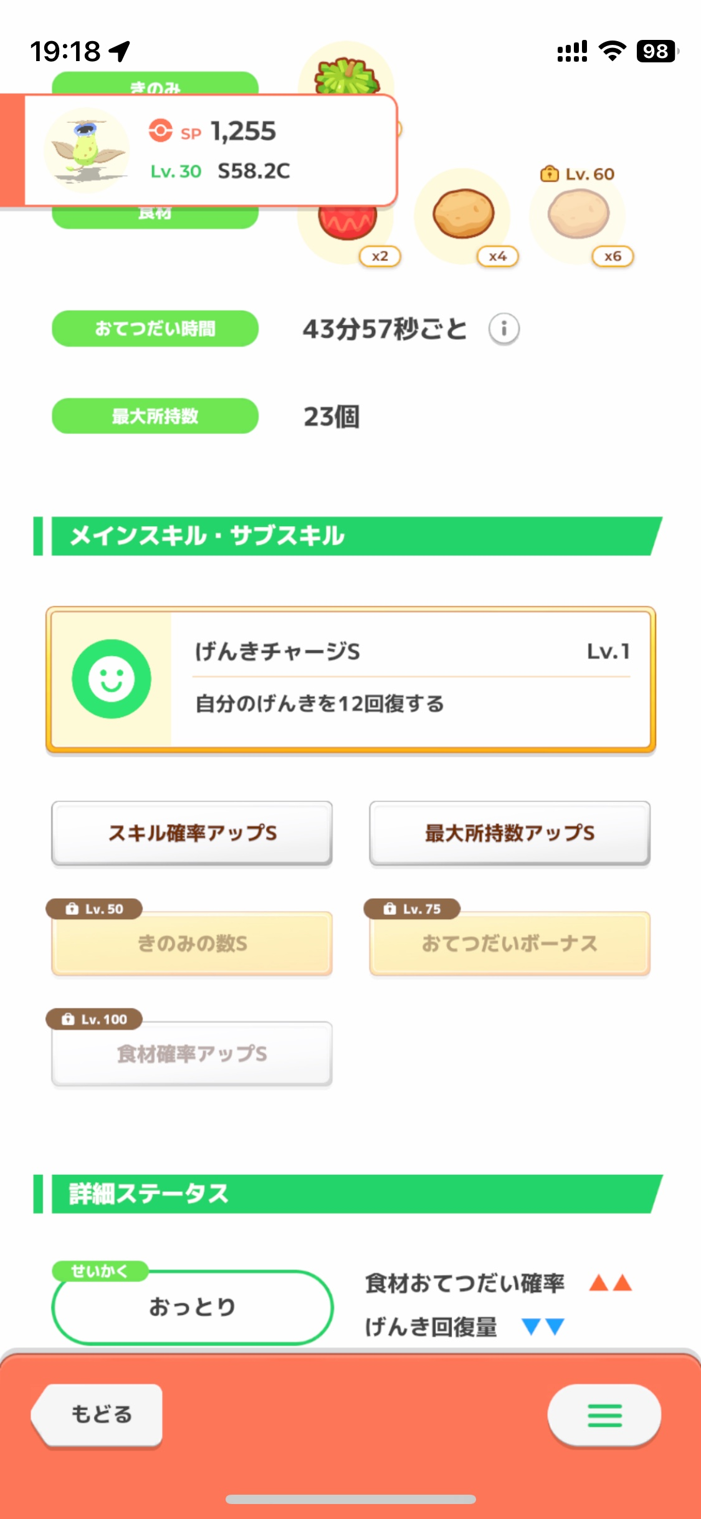701x1519 pixels.
Task: Tap the おてつだい時間 green label
Action: [x=155, y=329]
